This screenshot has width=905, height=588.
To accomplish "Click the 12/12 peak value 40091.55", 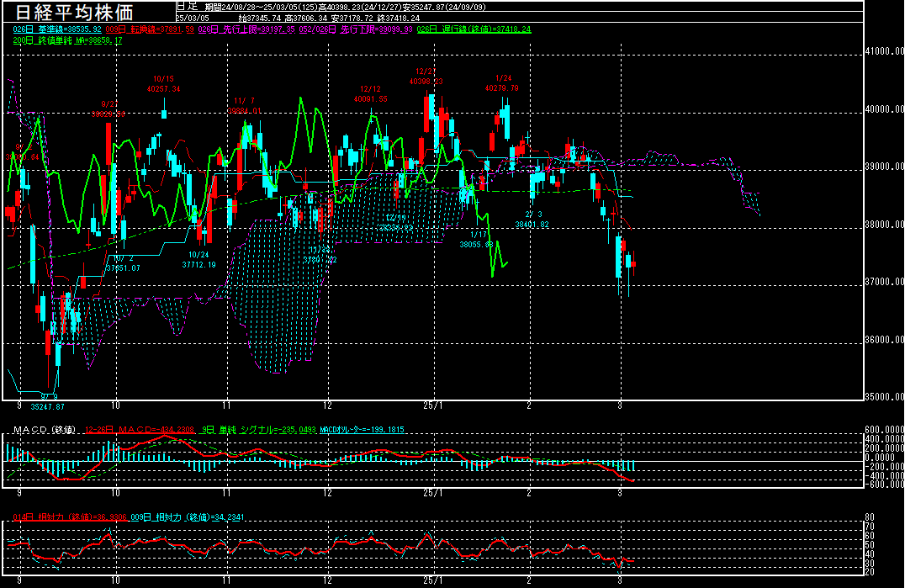I will (371, 98).
